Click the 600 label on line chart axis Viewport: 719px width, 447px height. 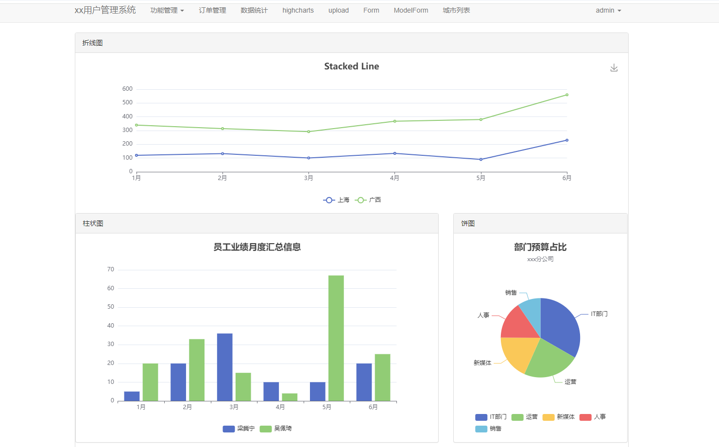pos(127,89)
